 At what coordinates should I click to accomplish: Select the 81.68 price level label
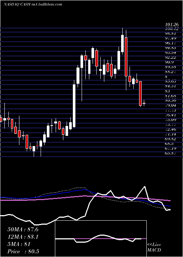coord(171,95)
